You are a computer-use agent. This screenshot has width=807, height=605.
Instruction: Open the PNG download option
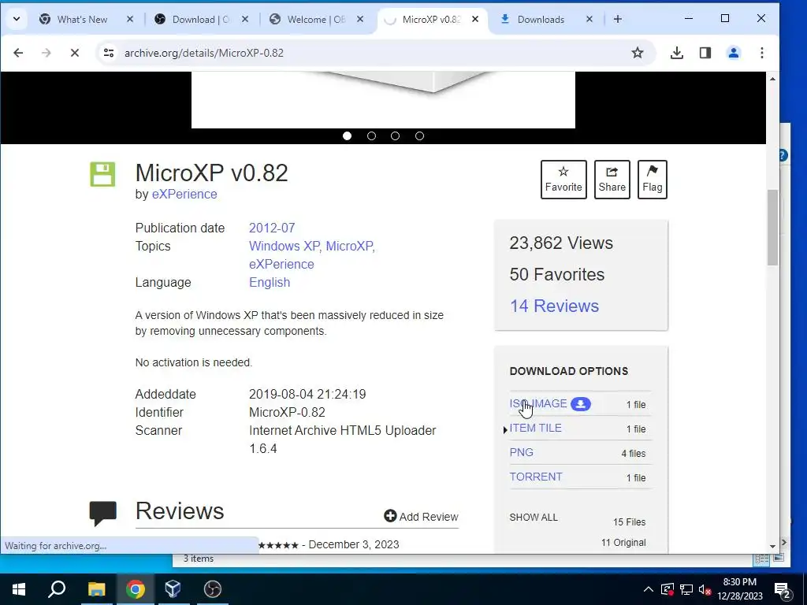522,452
